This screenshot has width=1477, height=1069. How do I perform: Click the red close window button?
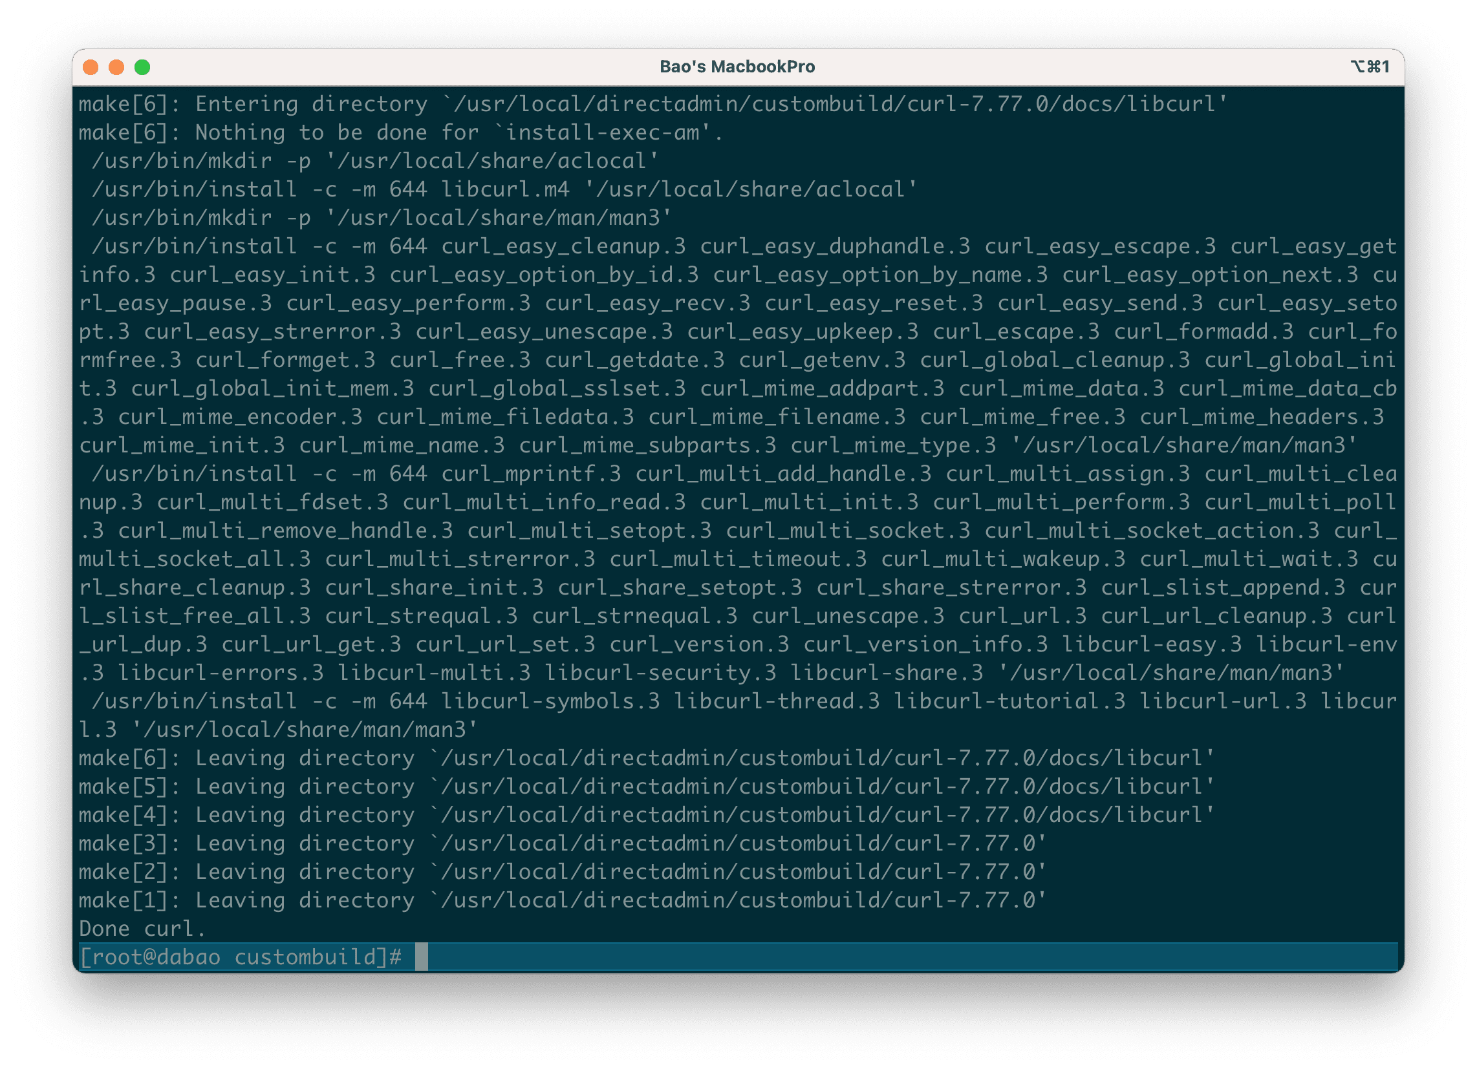(x=91, y=67)
